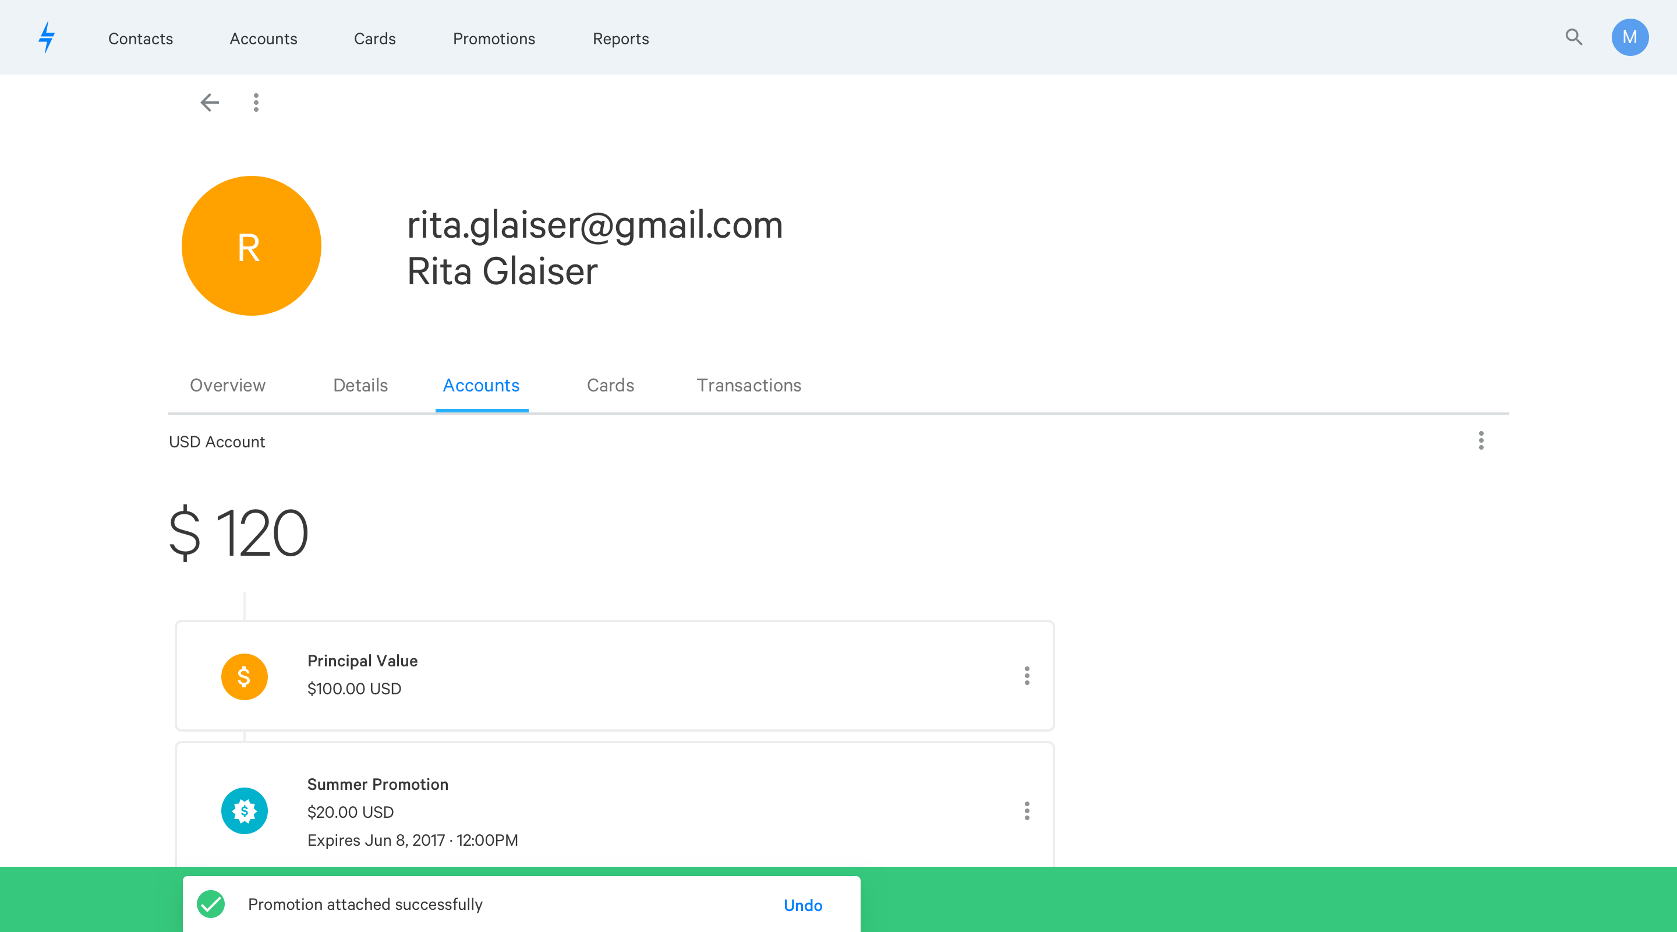The width and height of the screenshot is (1677, 932).
Task: Open Principal Value more options menu
Action: tap(1027, 675)
